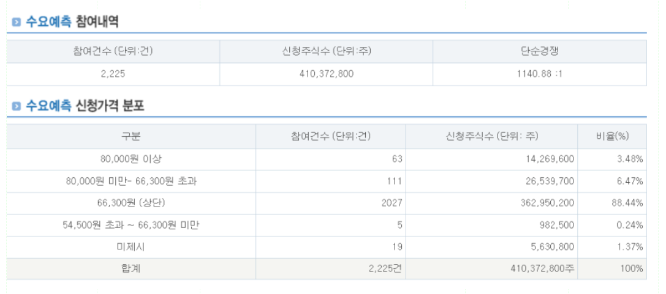Click the 362,950,200 shares cell
Screen dimensions: 666x294
(492, 204)
